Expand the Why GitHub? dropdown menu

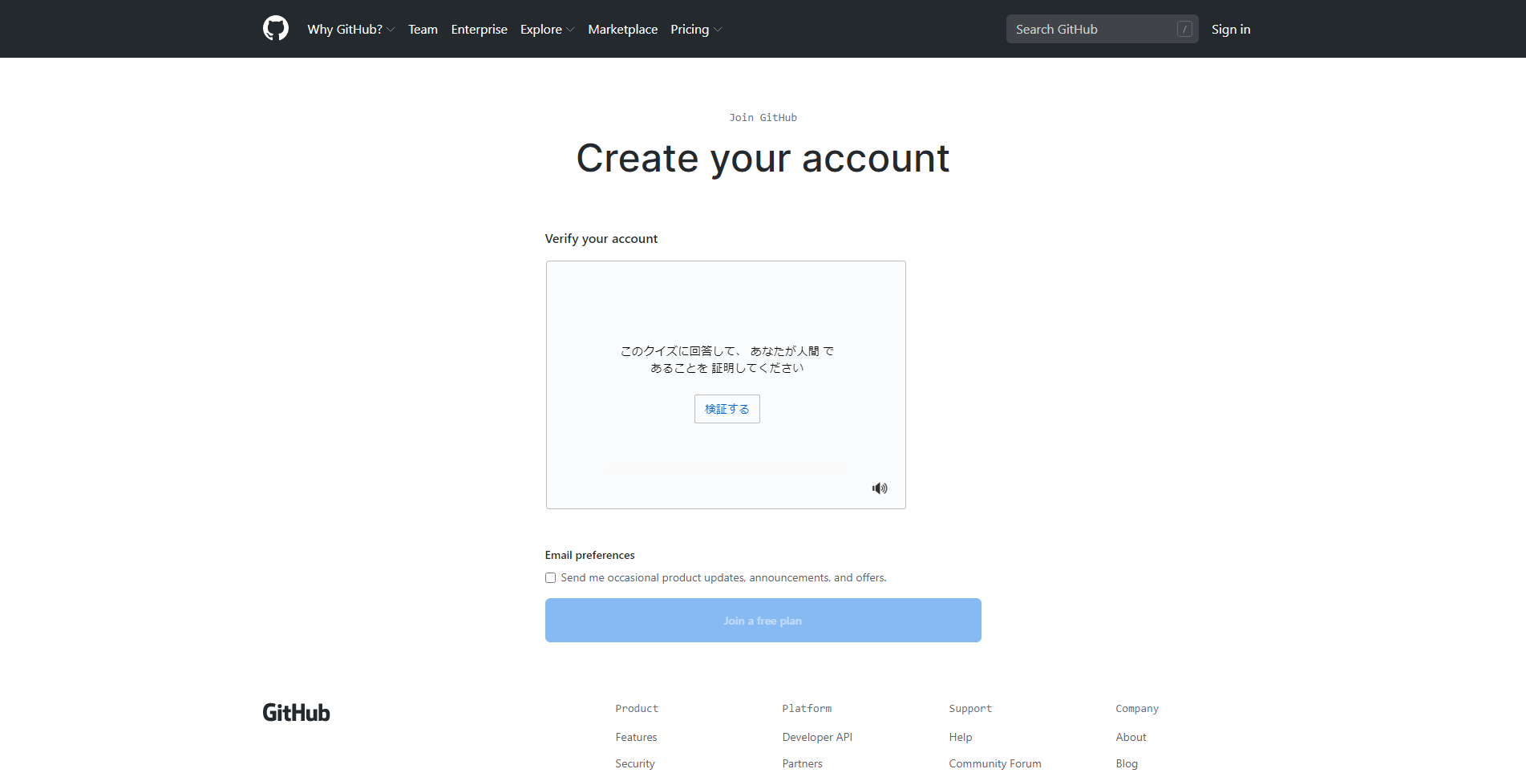point(351,29)
